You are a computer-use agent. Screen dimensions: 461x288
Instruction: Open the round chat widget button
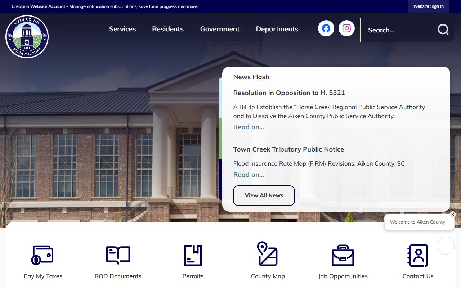446,246
